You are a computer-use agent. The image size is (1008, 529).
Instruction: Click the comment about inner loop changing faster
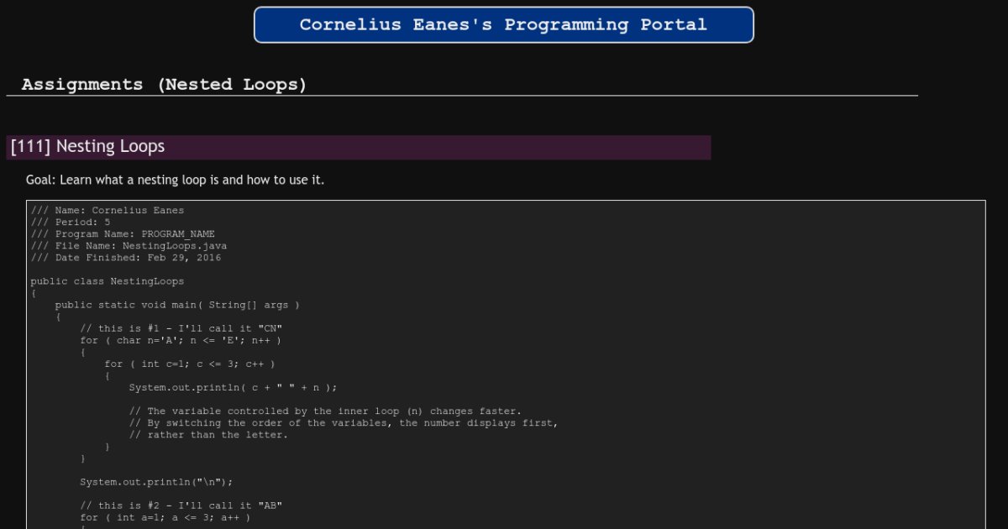(x=325, y=411)
